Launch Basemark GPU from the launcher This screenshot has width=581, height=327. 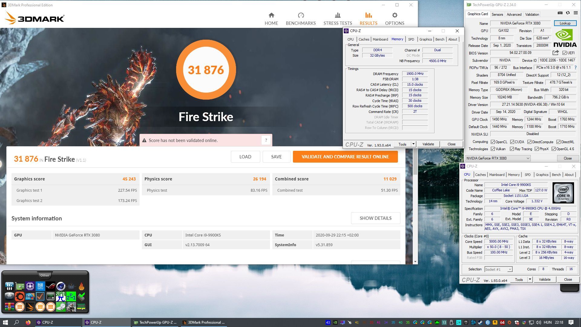pyautogui.click(x=40, y=286)
